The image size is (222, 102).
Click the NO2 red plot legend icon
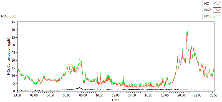217,10
